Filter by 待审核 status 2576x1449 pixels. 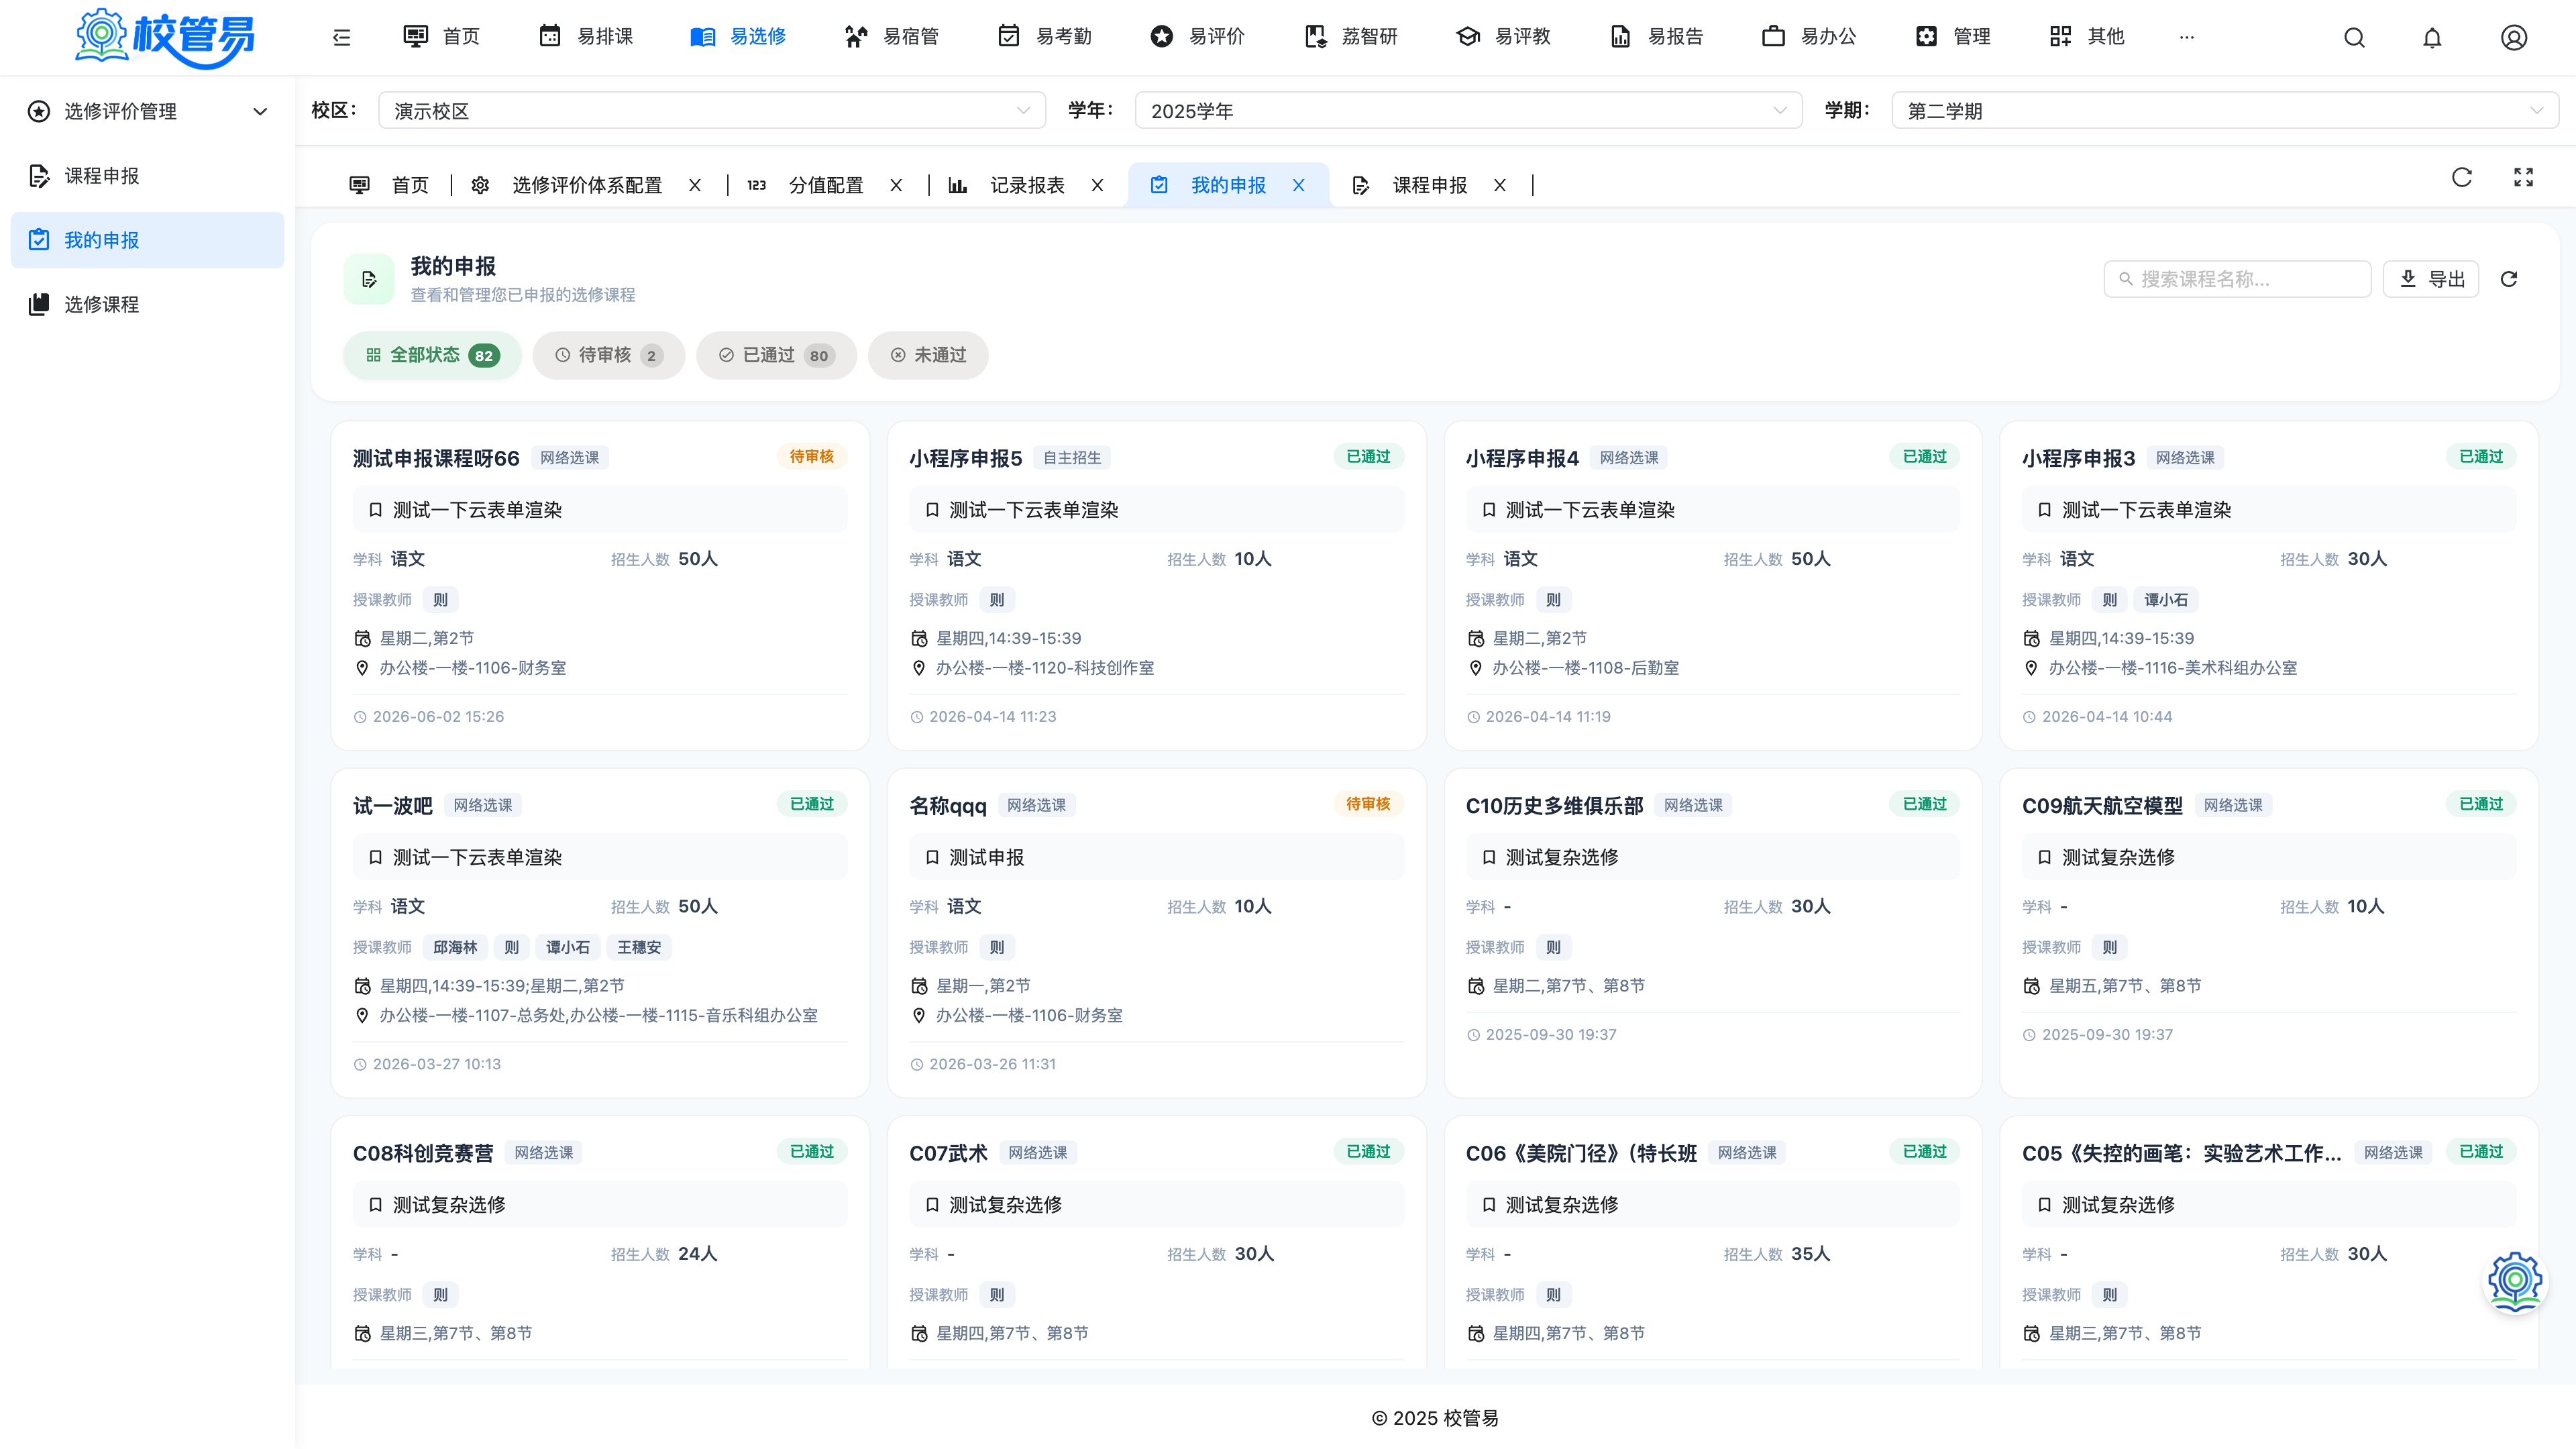[608, 355]
